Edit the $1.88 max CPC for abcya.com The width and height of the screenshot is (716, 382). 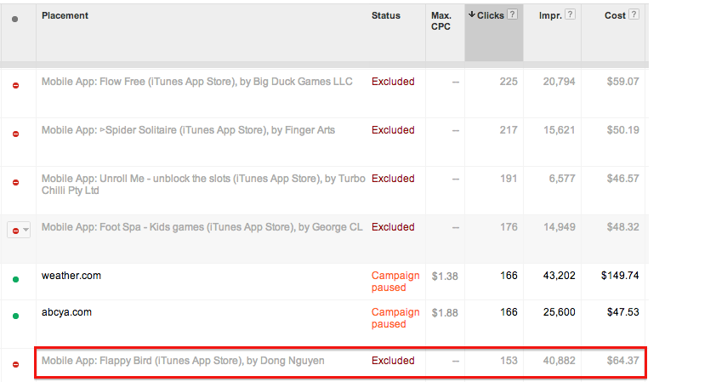pos(445,312)
